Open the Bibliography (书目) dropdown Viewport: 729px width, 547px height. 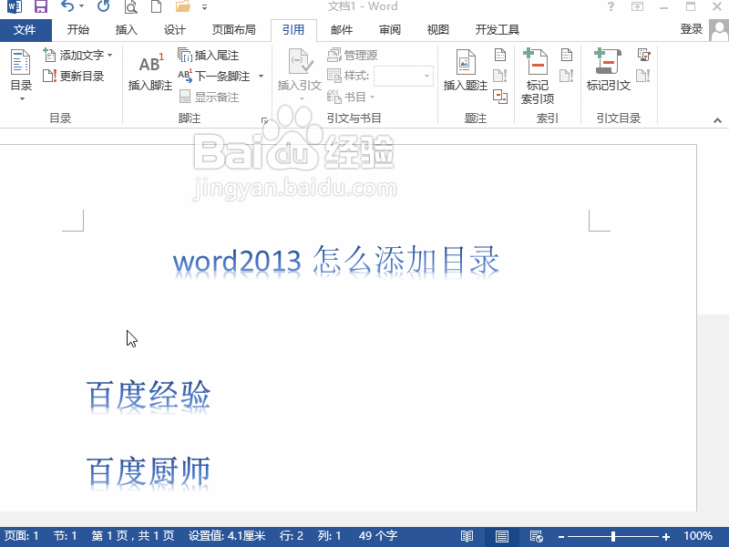[x=351, y=97]
